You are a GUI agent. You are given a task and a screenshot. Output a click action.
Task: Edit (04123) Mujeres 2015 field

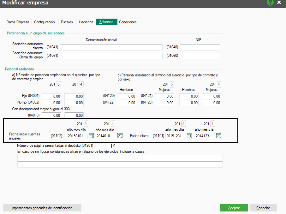coord(164,103)
